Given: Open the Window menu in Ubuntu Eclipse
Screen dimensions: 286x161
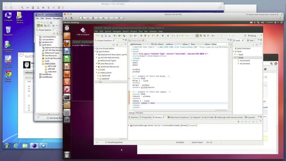Looking at the screenshot, I should click(153, 31).
